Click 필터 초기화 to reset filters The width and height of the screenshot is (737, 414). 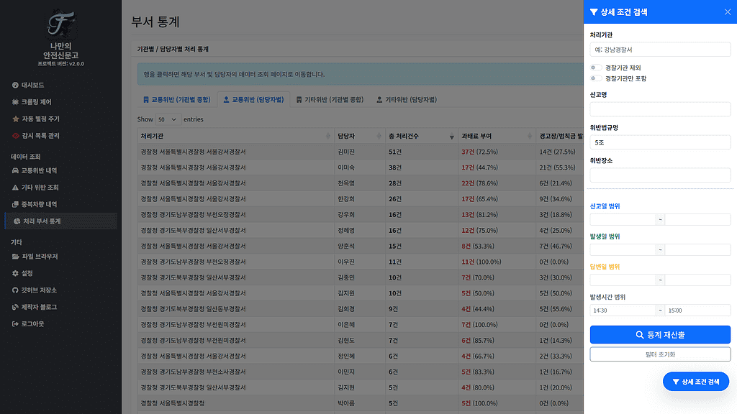659,354
